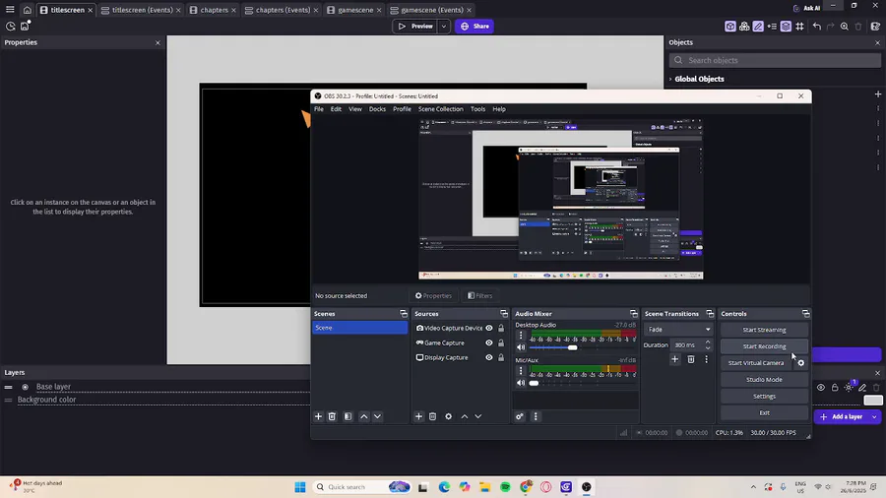
Task: Open OBS Tools menu
Action: pyautogui.click(x=478, y=109)
